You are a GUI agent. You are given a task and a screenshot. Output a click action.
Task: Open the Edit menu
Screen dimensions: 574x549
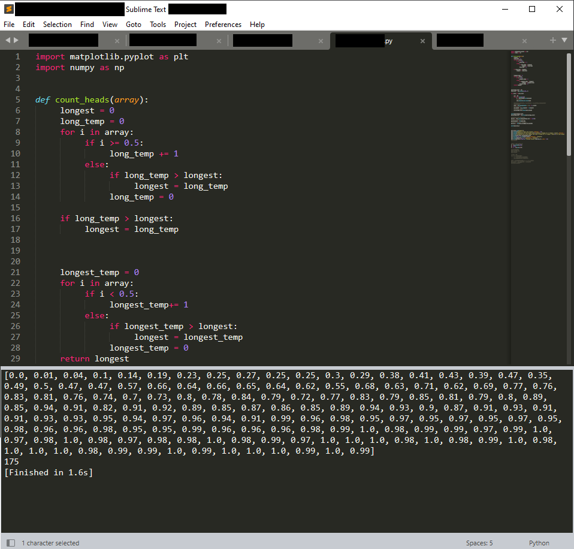[x=29, y=25]
